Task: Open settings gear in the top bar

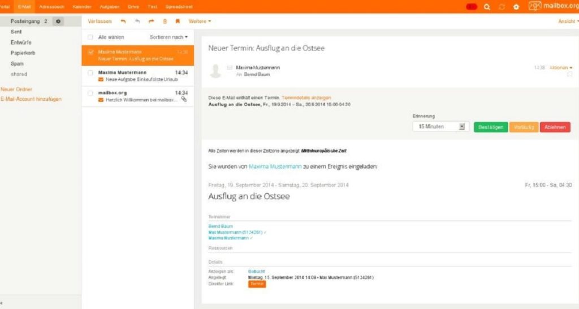Action: (x=516, y=7)
